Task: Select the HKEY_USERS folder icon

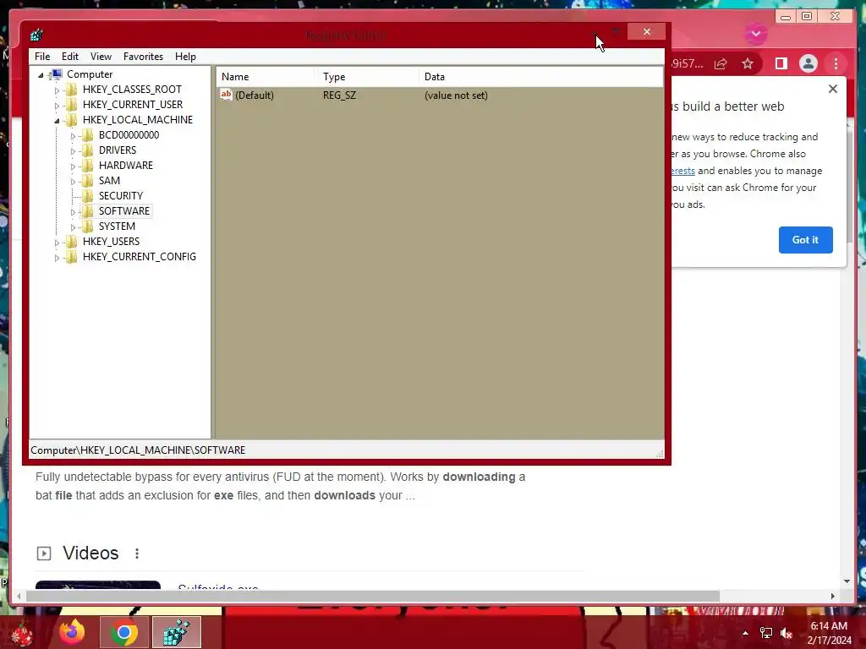Action: point(71,241)
